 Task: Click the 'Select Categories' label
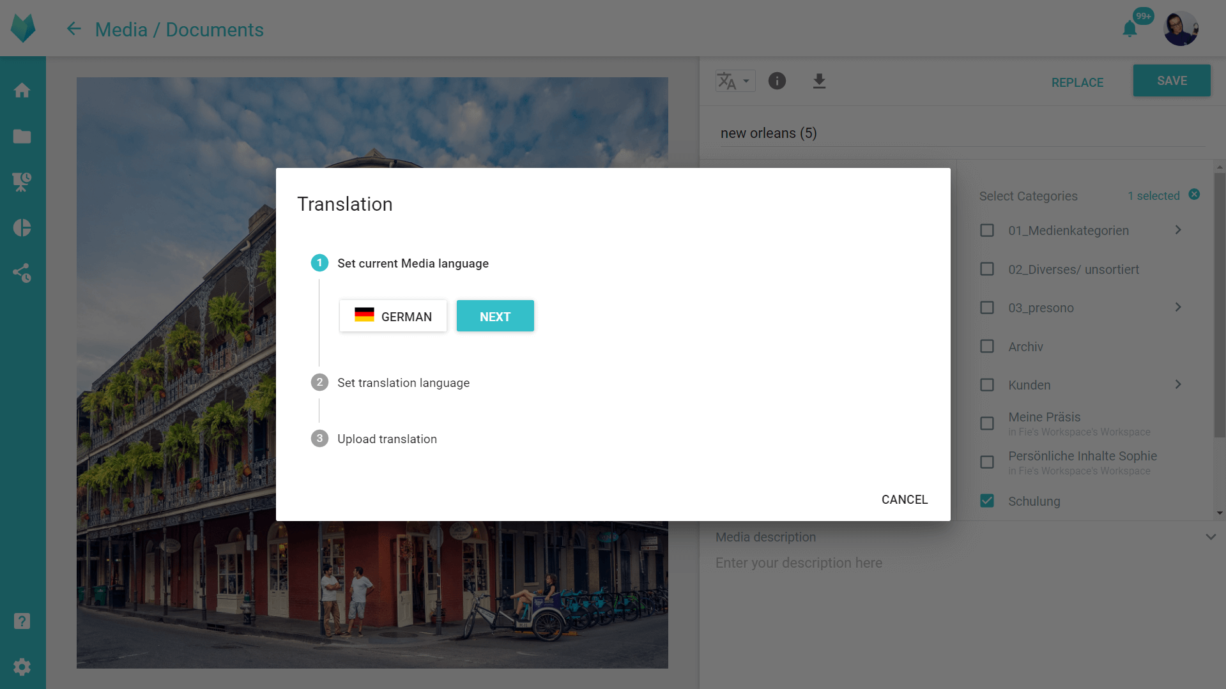[x=1028, y=196]
